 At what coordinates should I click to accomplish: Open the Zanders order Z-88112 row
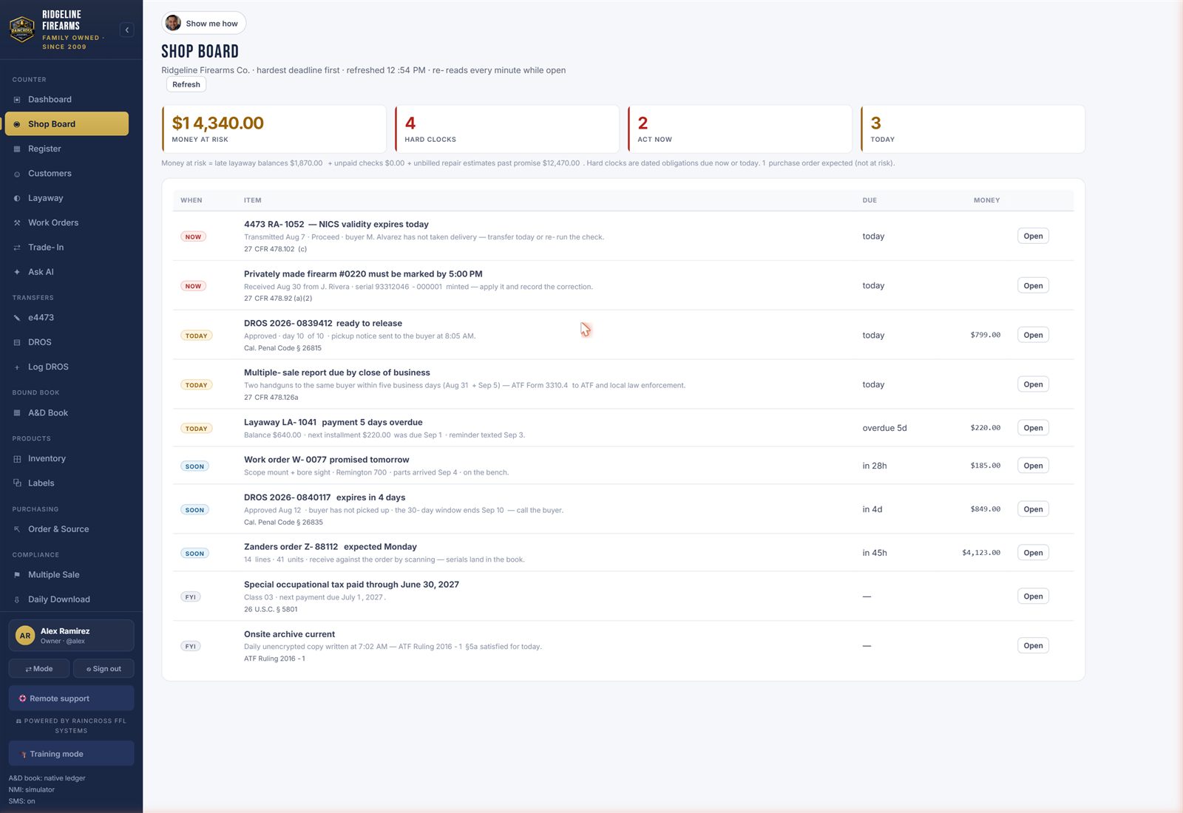pyautogui.click(x=1033, y=553)
